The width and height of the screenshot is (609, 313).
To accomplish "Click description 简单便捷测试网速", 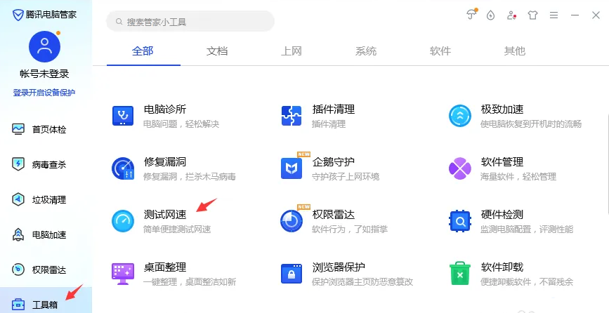I will tap(177, 229).
